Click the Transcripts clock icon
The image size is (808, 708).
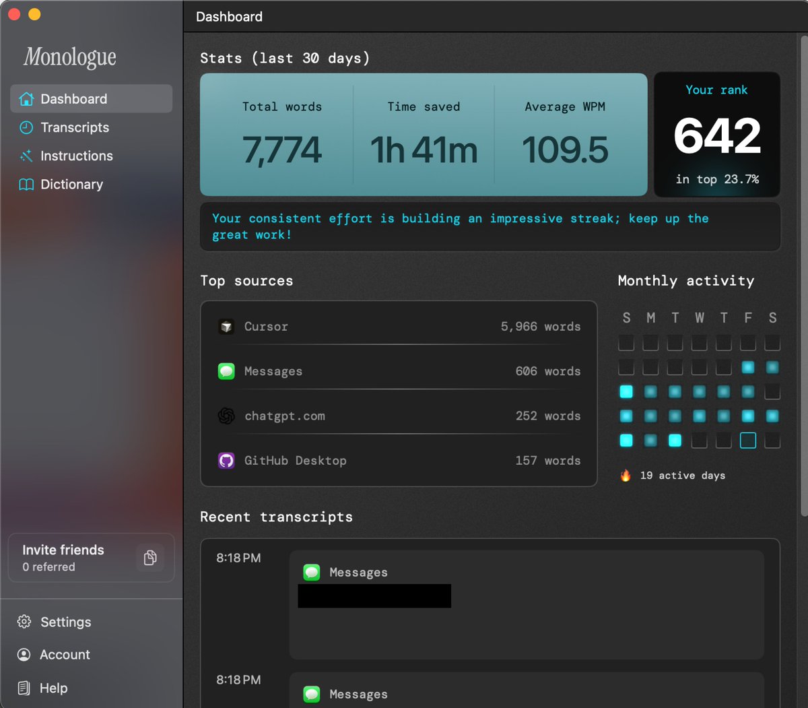26,127
